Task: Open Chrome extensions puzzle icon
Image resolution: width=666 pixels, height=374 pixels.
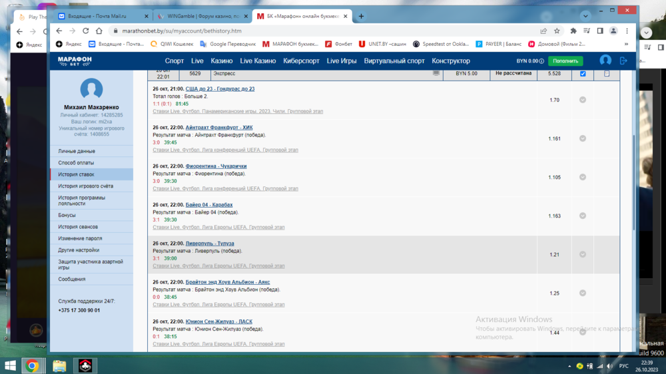Action: pyautogui.click(x=573, y=31)
